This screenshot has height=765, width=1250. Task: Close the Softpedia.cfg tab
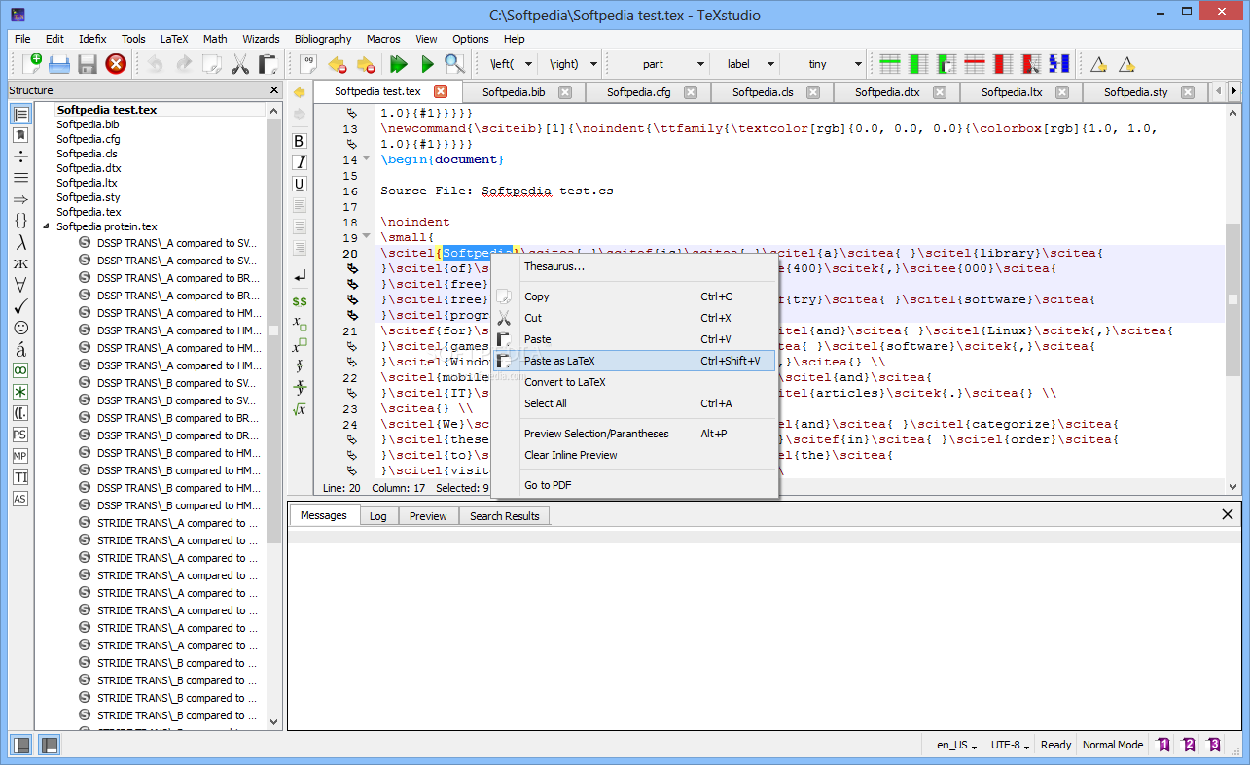coord(691,92)
